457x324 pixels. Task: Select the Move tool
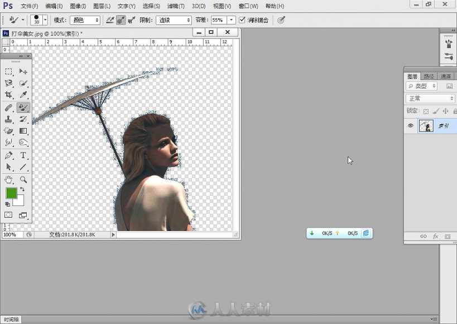[x=23, y=71]
